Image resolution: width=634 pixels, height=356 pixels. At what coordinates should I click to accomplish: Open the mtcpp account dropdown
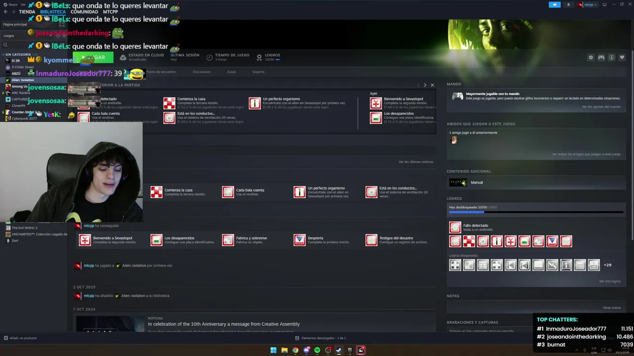[587, 4]
